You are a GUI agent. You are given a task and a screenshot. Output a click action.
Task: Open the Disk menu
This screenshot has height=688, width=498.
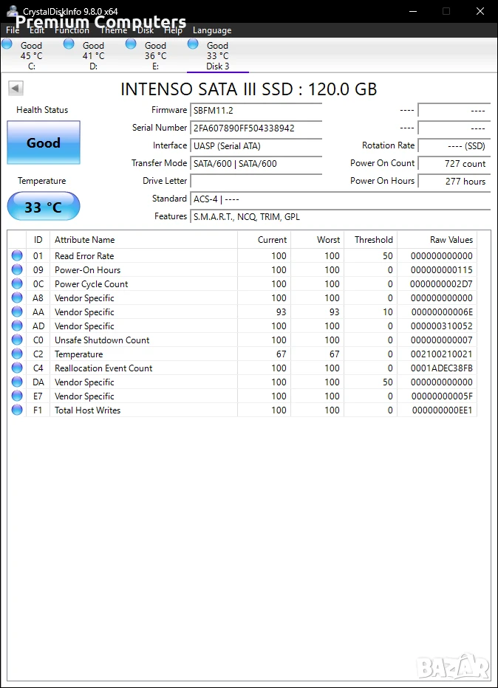click(146, 30)
